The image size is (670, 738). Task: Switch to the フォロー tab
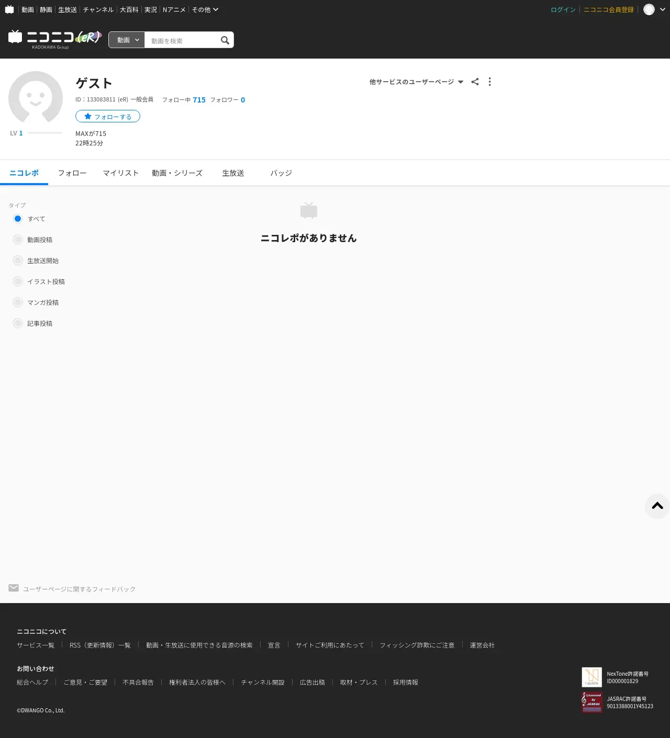tap(72, 173)
